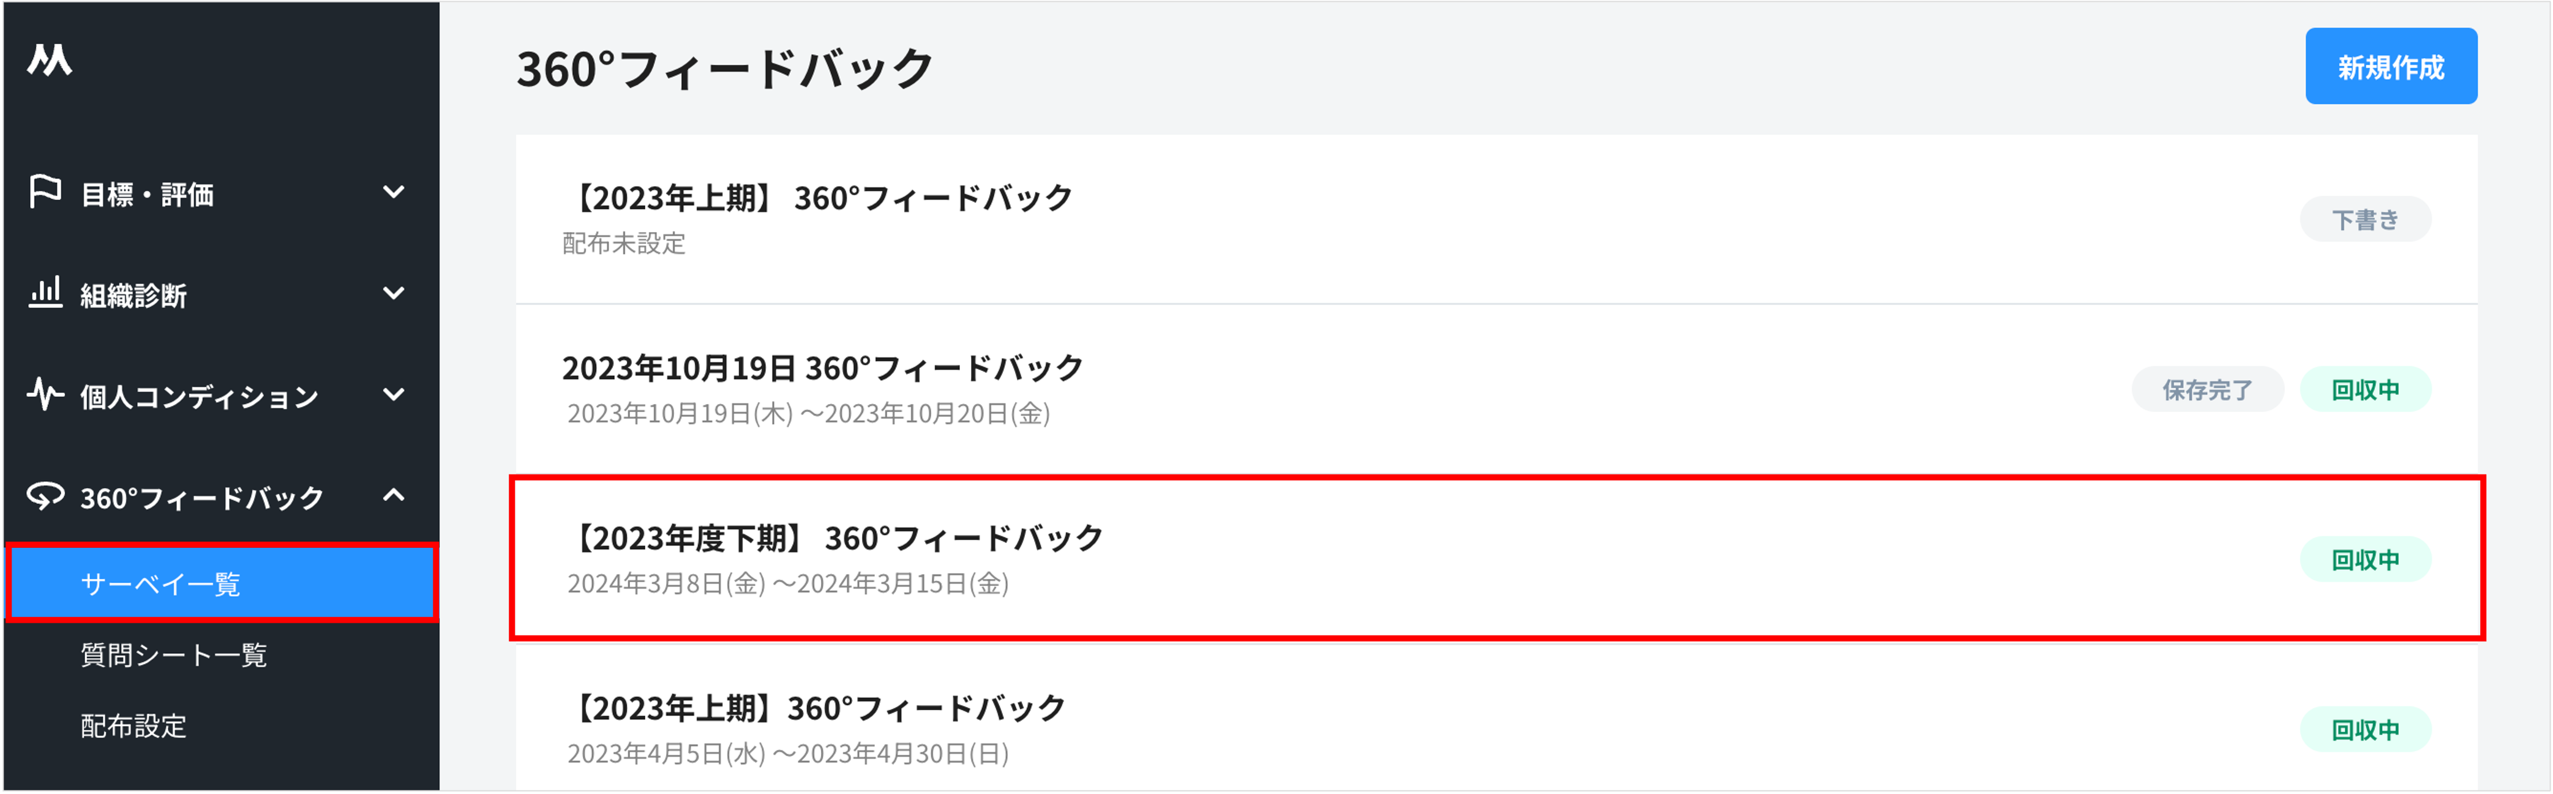This screenshot has width=2553, height=794.
Task: Go to 配布設定 in the sidebar
Action: tap(134, 727)
